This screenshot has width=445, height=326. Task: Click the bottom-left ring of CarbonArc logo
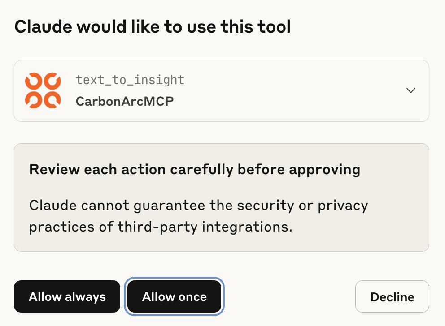click(x=34, y=99)
